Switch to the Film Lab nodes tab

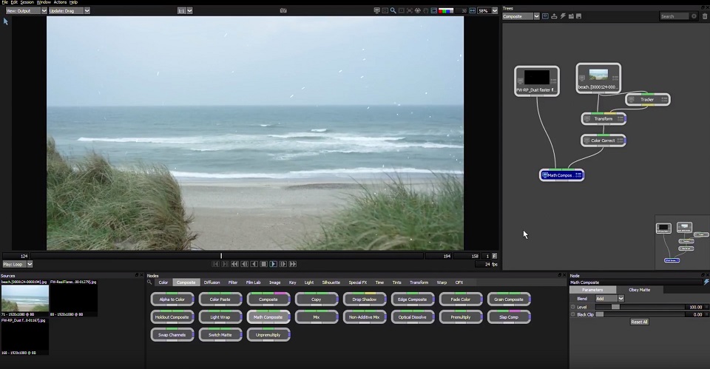point(253,282)
